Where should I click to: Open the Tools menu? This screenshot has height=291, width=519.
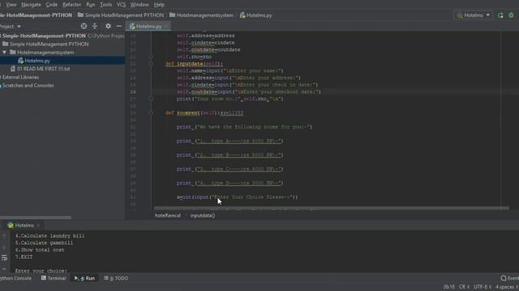[106, 5]
